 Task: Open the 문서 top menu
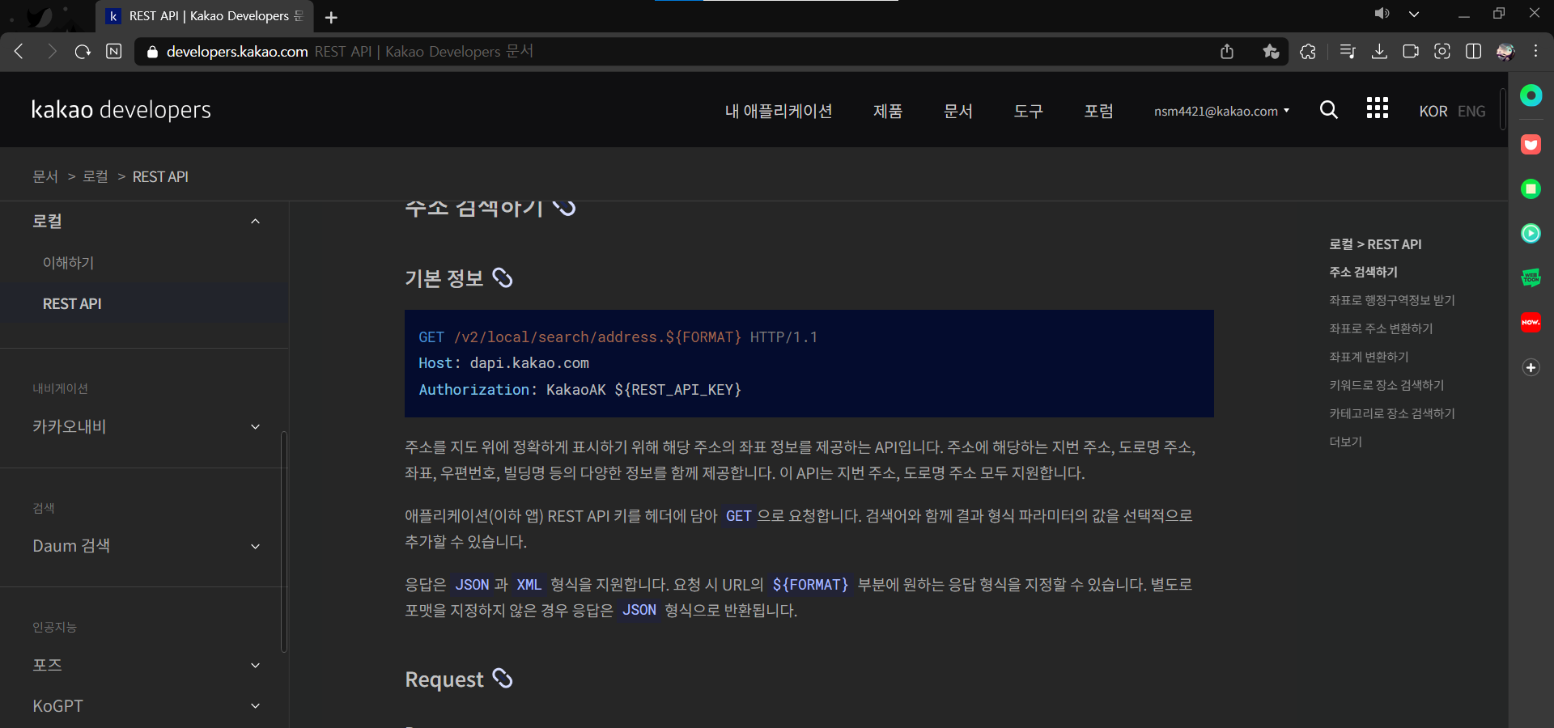(x=958, y=111)
